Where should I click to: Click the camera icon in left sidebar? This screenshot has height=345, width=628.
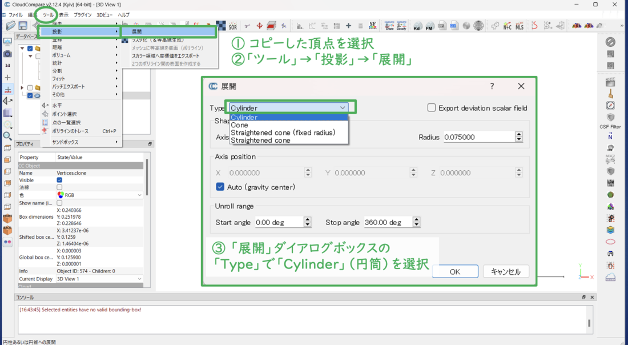click(7, 54)
